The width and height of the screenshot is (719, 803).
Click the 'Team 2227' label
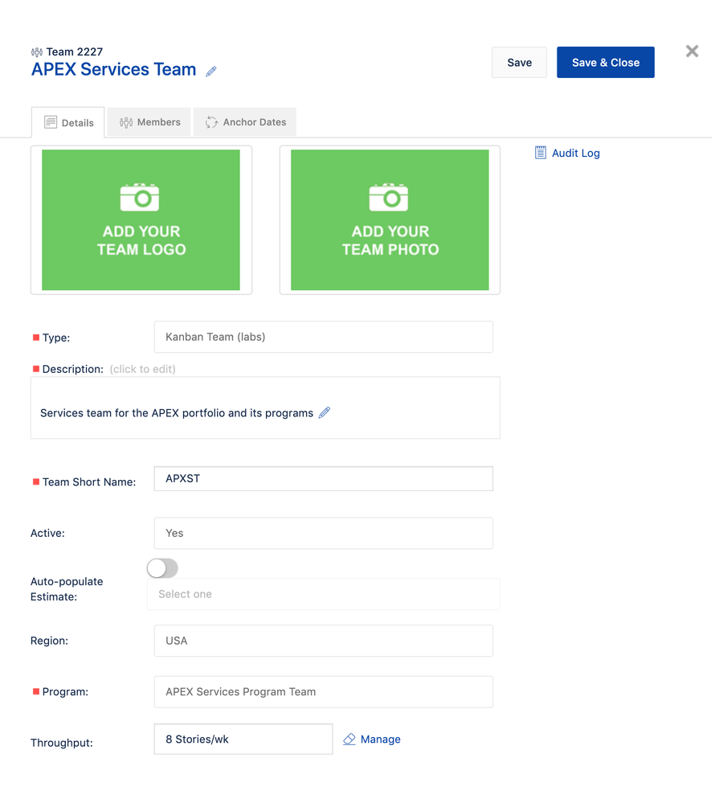(x=74, y=51)
